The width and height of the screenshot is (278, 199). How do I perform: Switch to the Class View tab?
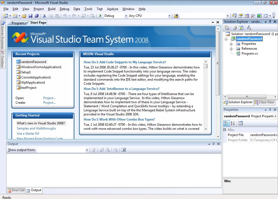[x=264, y=102]
